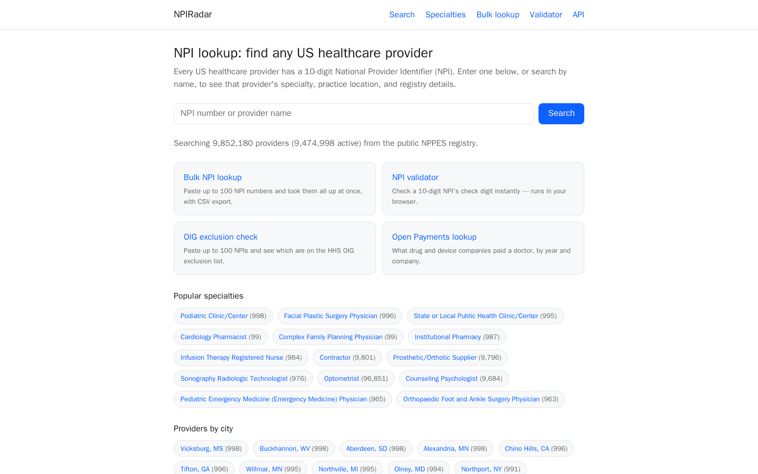758x474 pixels.
Task: Click the "Searching 9,852,180 providers" registry line
Action: pyautogui.click(x=326, y=143)
